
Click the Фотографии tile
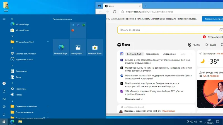click(x=78, y=47)
